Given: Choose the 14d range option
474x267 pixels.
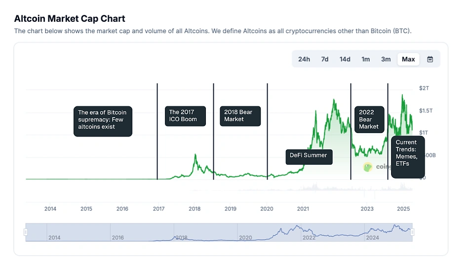Looking at the screenshot, I should coord(345,59).
